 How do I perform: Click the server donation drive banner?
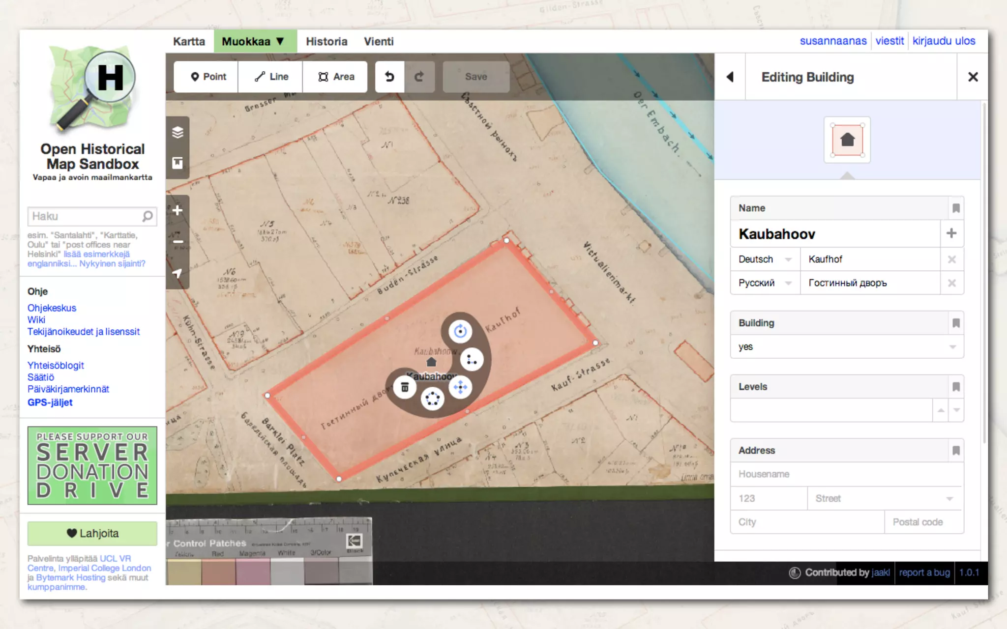tap(92, 465)
